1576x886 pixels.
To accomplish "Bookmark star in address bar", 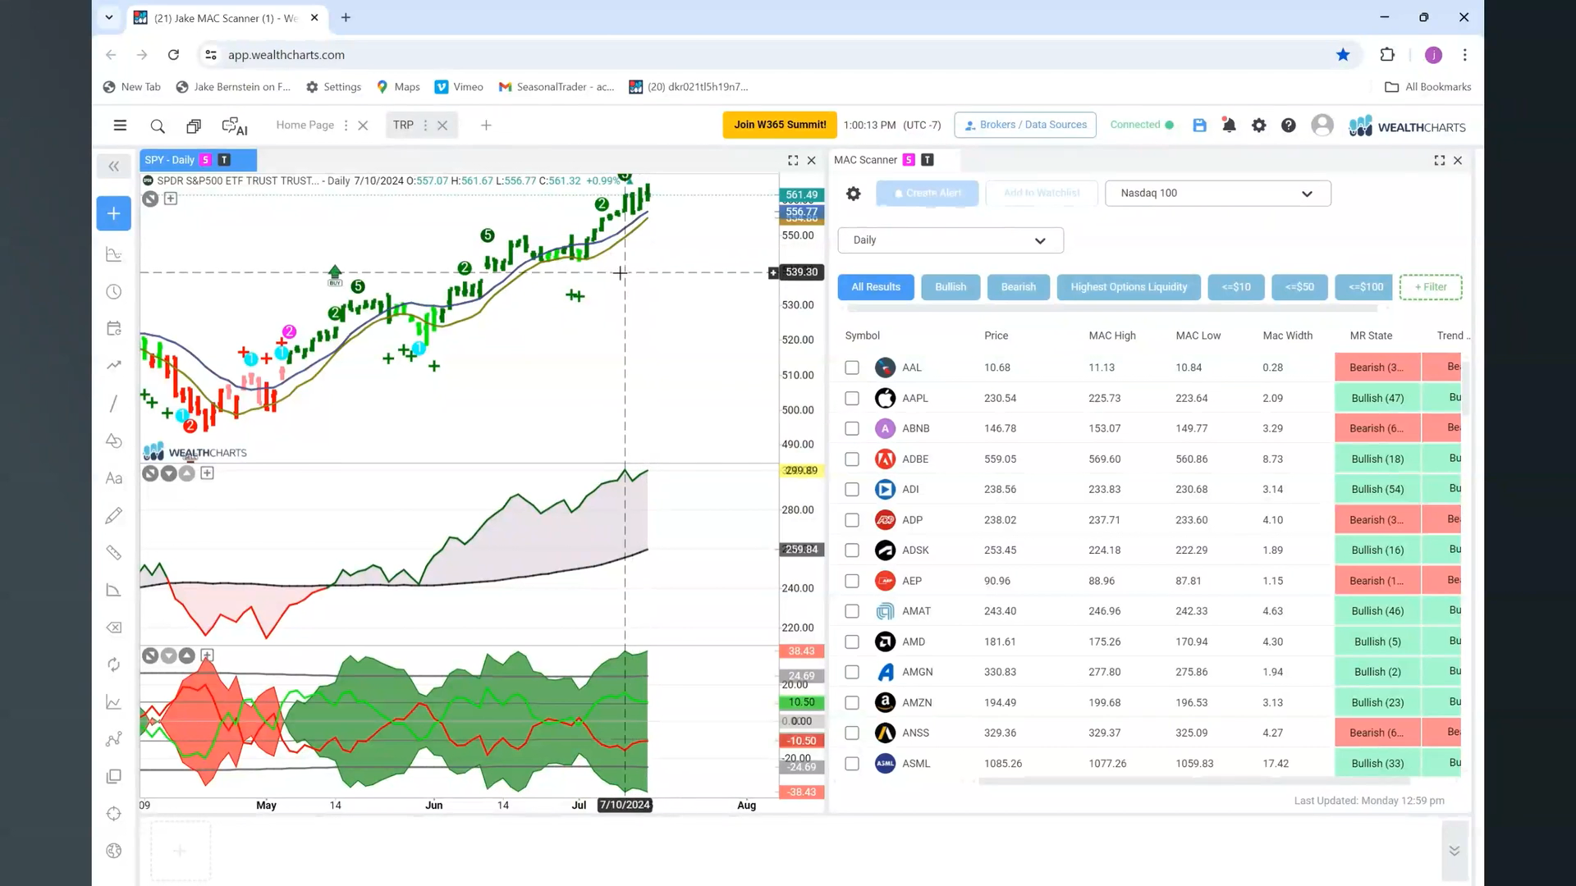I will coord(1343,55).
